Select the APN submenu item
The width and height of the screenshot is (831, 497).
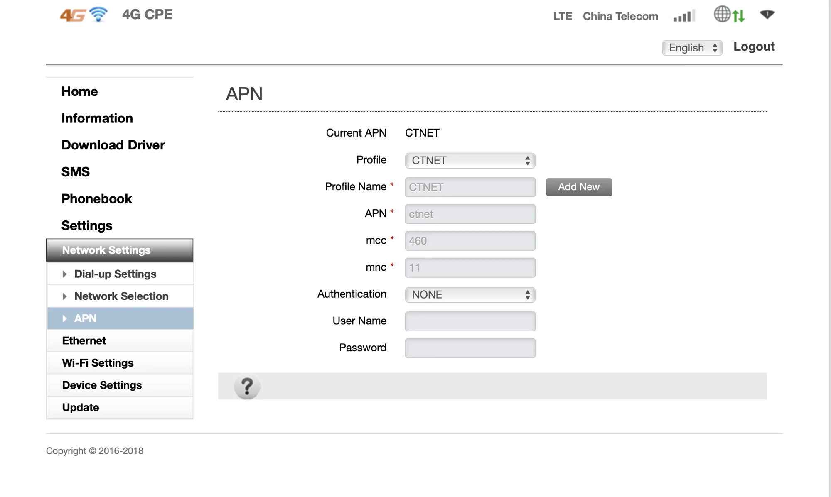click(x=120, y=318)
